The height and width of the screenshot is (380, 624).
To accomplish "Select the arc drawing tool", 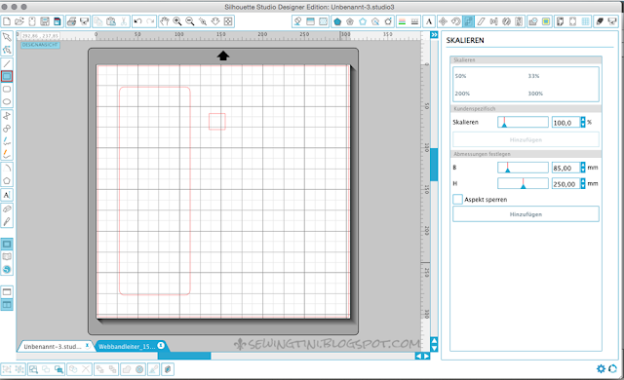I will click(7, 169).
